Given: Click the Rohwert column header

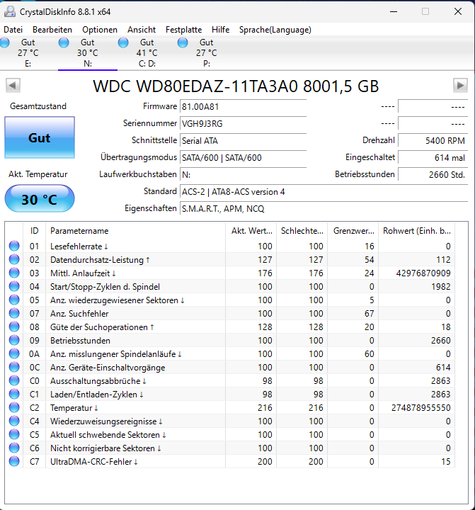Looking at the screenshot, I should [x=417, y=231].
